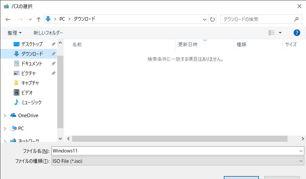Change the view layout icon

coord(272,33)
